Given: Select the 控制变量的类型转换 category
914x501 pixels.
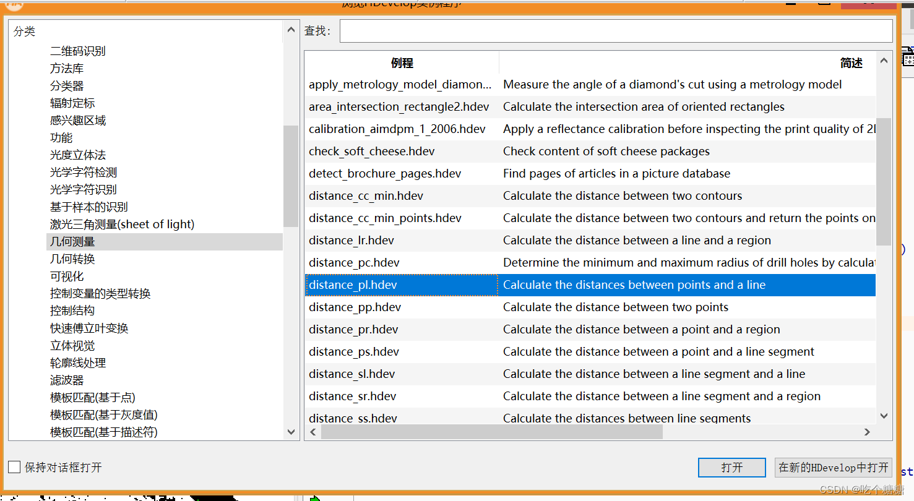Looking at the screenshot, I should pyautogui.click(x=100, y=294).
